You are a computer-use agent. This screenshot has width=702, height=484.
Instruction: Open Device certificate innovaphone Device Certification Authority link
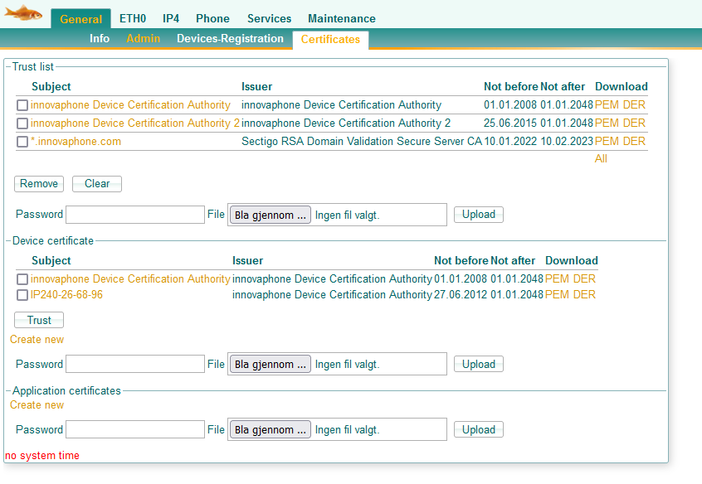[x=130, y=278]
